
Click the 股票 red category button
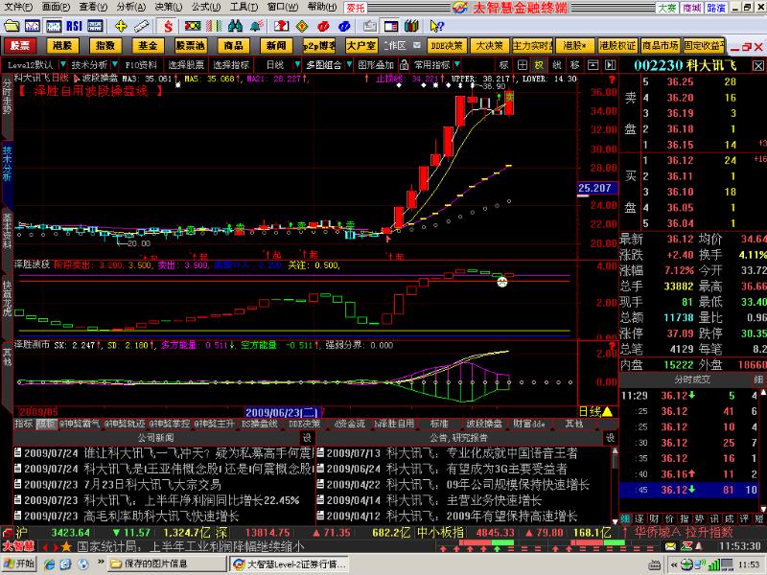[x=20, y=45]
